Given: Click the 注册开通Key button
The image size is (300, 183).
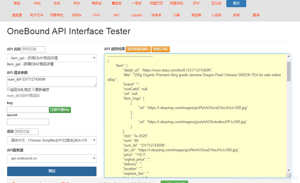Looking at the screenshot, I should [60, 110].
